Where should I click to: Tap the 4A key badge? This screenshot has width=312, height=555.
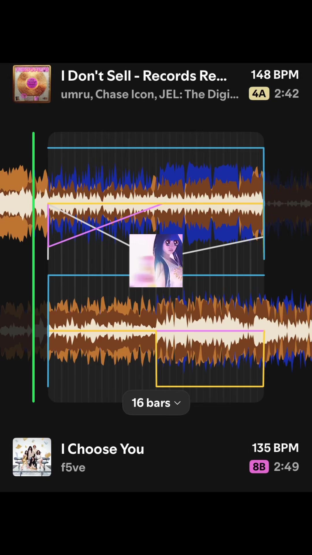pyautogui.click(x=259, y=94)
